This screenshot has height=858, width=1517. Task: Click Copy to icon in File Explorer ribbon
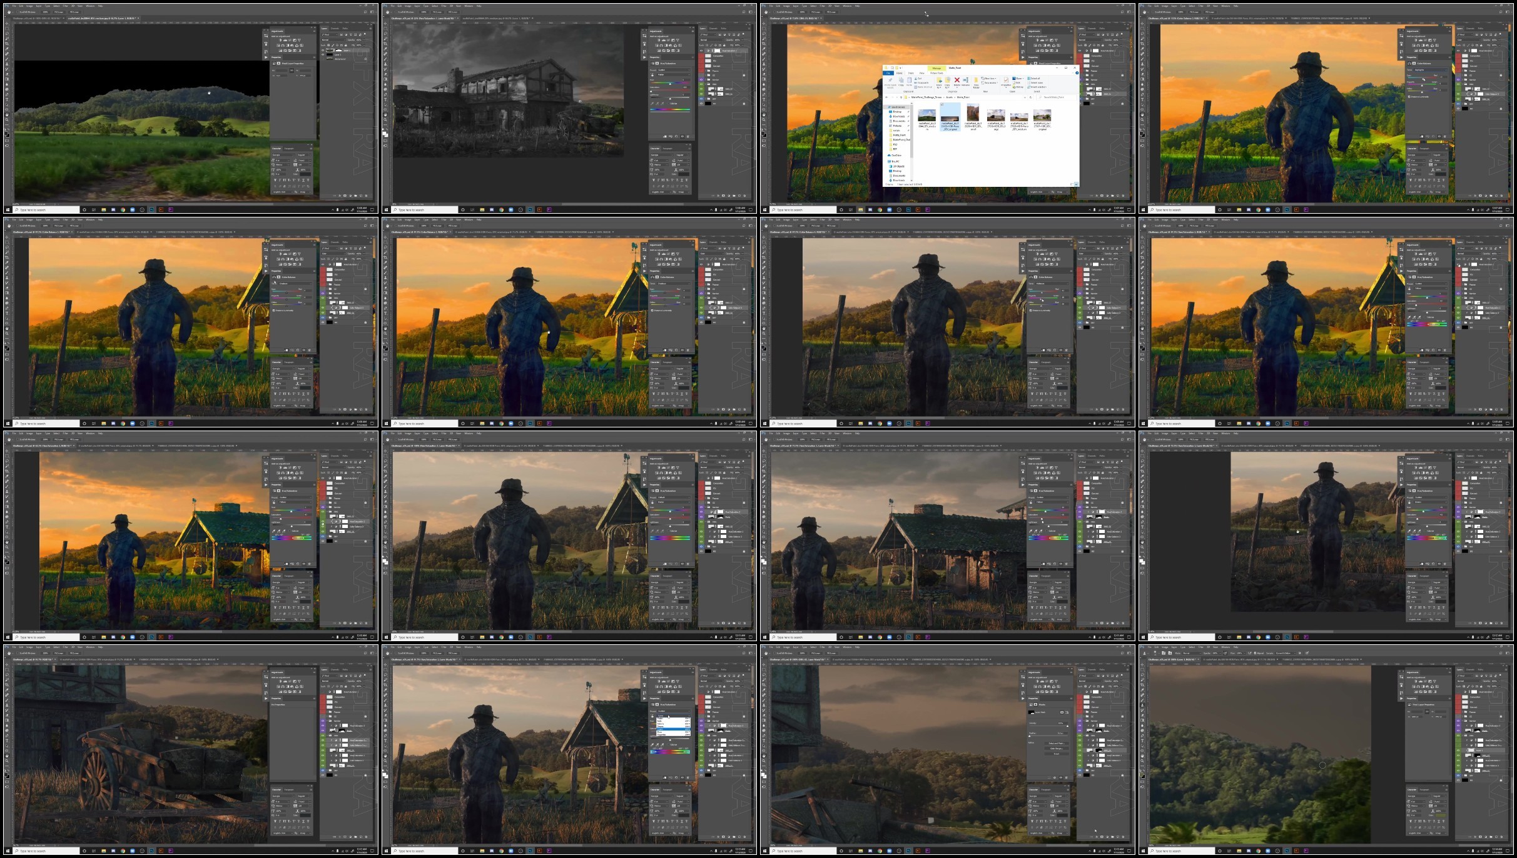click(x=947, y=80)
